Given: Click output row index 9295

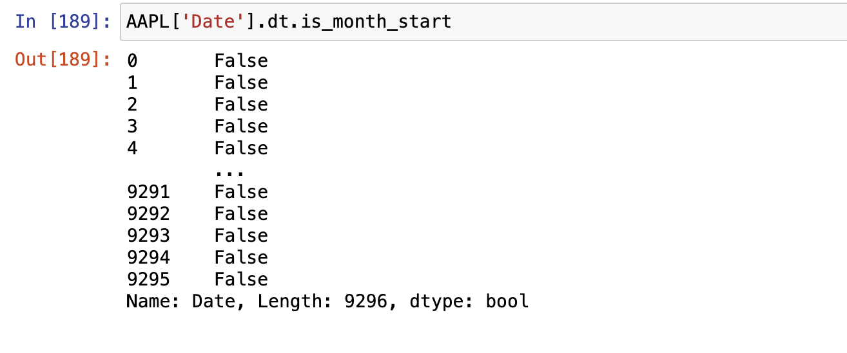Looking at the screenshot, I should tap(148, 280).
